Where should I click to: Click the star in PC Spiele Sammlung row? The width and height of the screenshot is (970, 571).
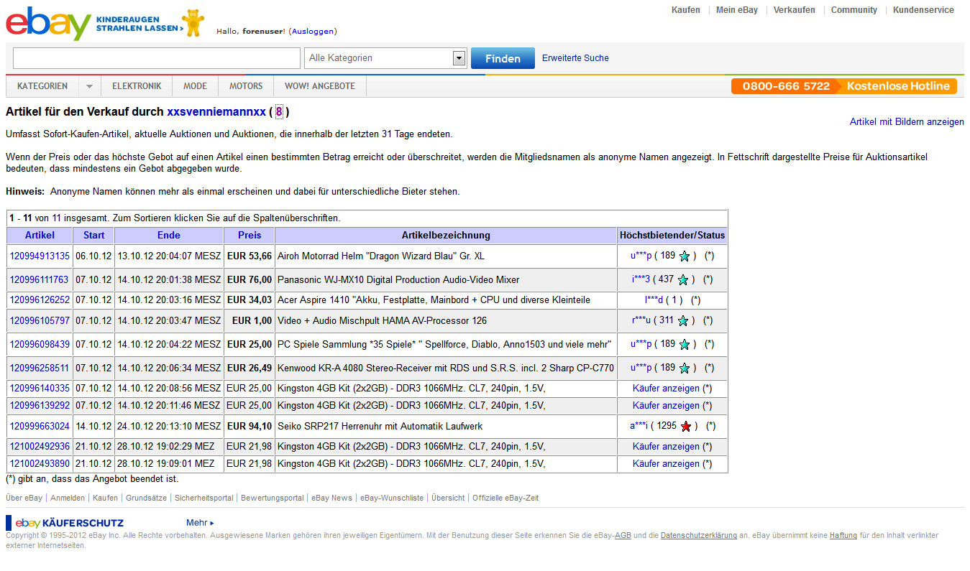pos(684,345)
